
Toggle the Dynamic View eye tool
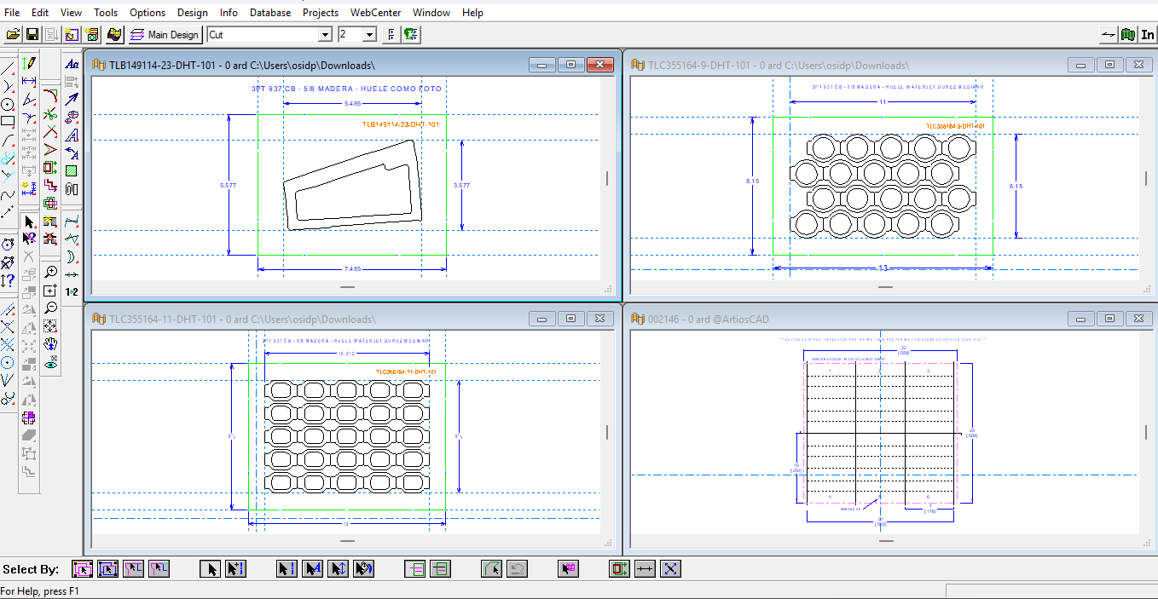point(50,364)
